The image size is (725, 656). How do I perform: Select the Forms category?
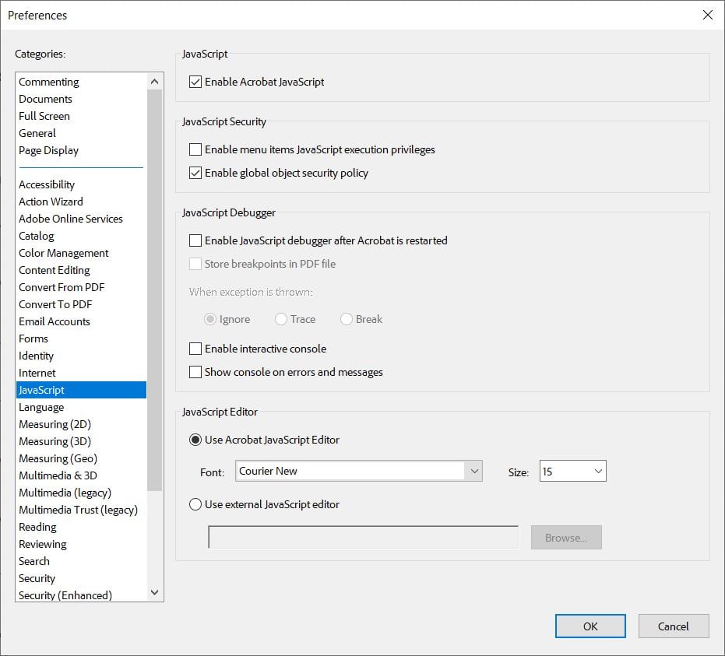pyautogui.click(x=33, y=339)
